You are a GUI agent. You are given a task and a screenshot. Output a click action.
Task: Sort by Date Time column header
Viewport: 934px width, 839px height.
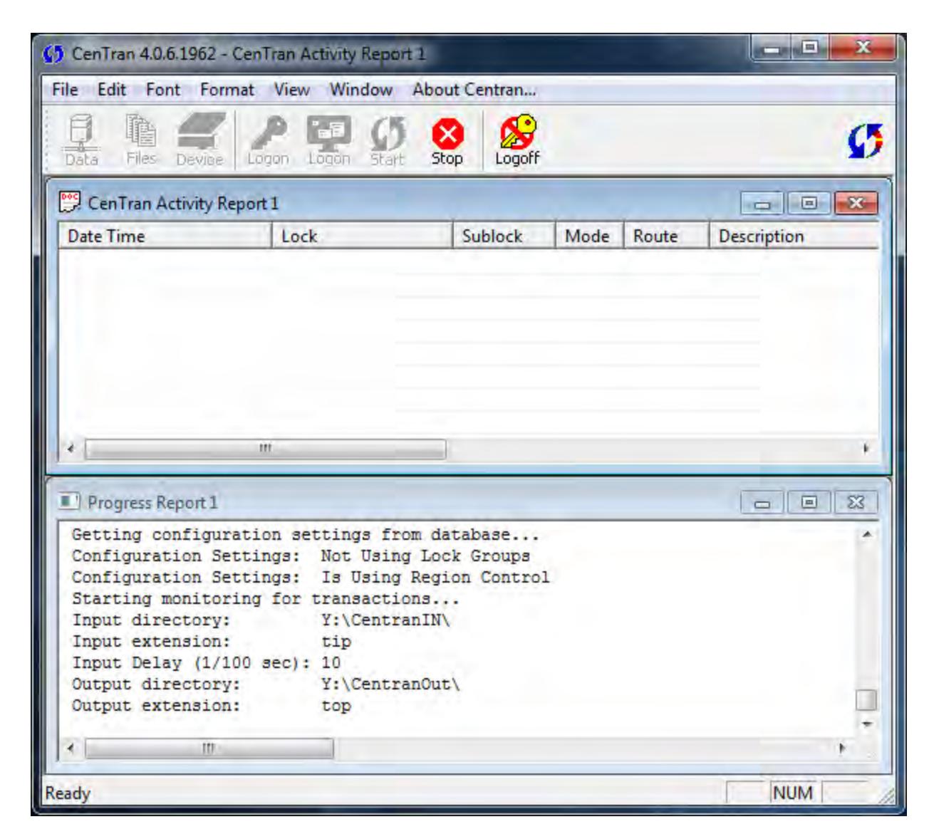tap(165, 236)
